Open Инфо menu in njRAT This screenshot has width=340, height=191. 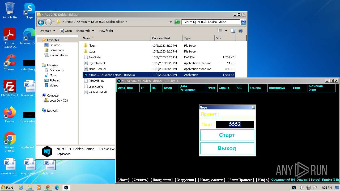click(x=263, y=180)
